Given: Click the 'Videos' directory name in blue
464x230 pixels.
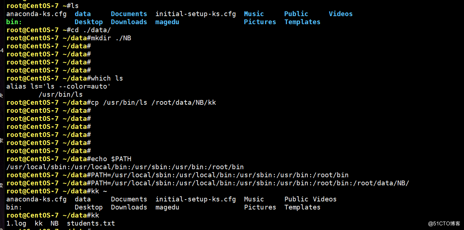Looking at the screenshot, I should [x=340, y=14].
